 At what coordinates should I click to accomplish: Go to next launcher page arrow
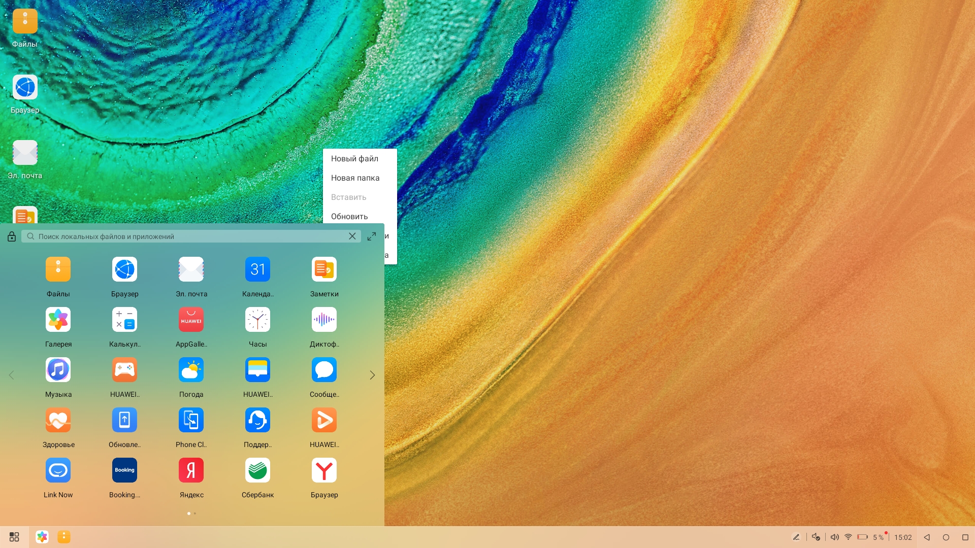(x=372, y=375)
